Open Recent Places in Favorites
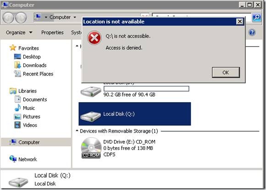266x190 pixels. tap(38, 74)
